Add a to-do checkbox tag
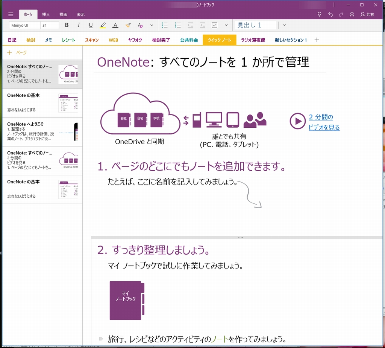The image size is (385, 348). pos(215,25)
